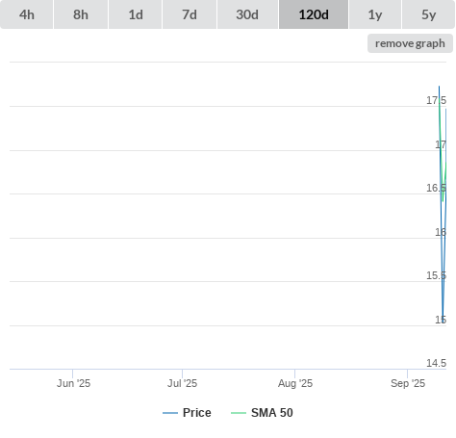The width and height of the screenshot is (456, 438).
Task: Click the 14.5 y-axis value label
Action: click(436, 363)
